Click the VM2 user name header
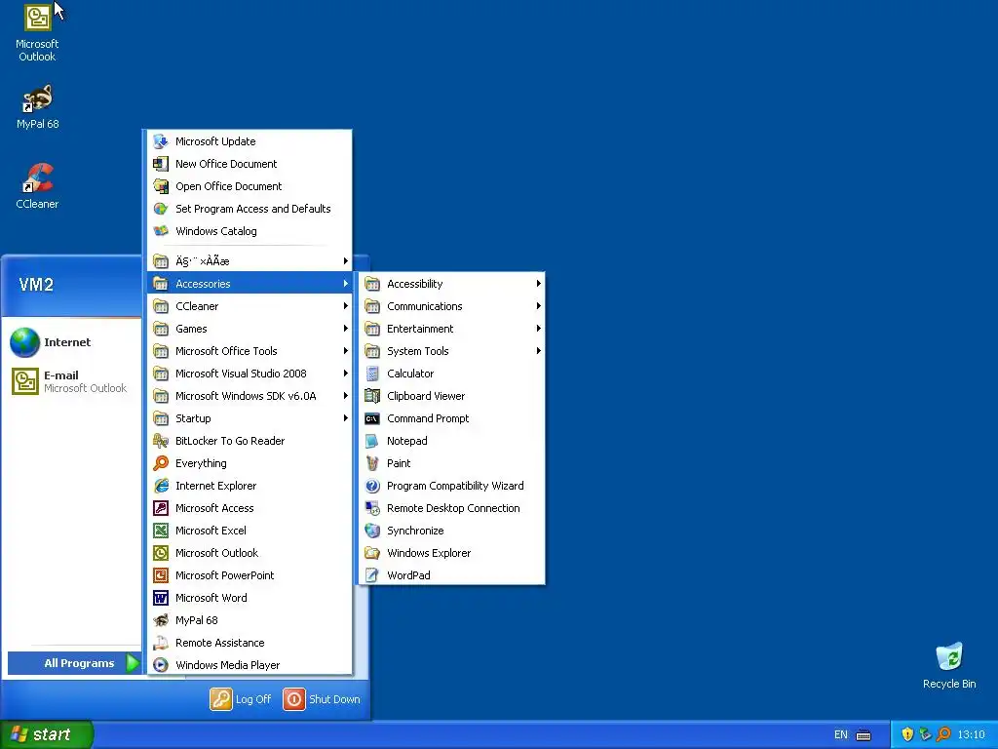Image resolution: width=998 pixels, height=749 pixels. 36,285
